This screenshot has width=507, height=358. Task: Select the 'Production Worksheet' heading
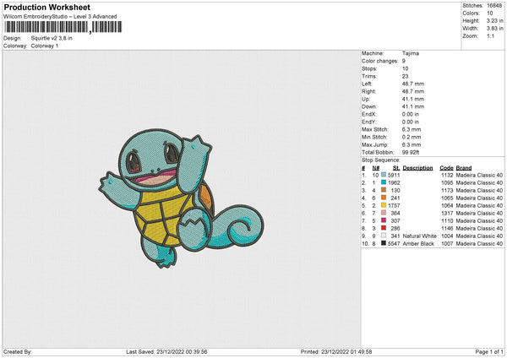[x=46, y=7]
